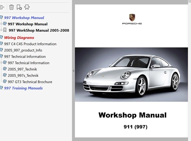Open the blue 997 Workshop Manual bookmark
The image size is (191, 141).
pyautogui.click(x=24, y=18)
